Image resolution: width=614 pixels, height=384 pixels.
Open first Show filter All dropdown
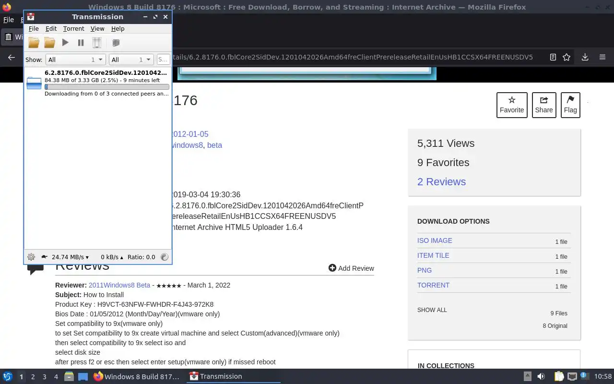tap(75, 60)
